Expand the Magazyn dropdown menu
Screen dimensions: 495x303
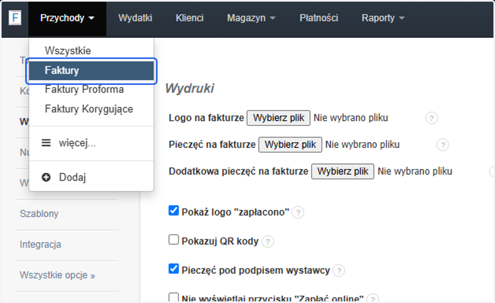(x=251, y=18)
